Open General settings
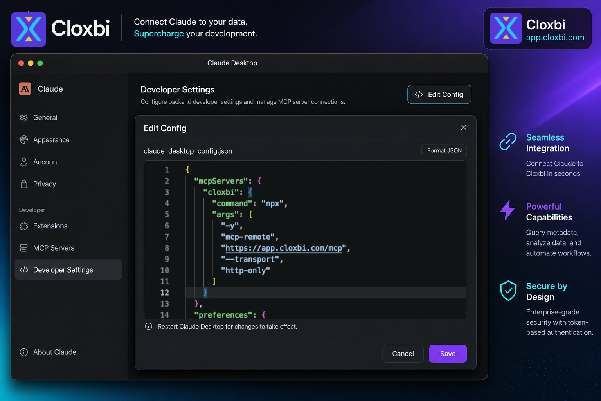This screenshot has width=601, height=401. point(68,117)
